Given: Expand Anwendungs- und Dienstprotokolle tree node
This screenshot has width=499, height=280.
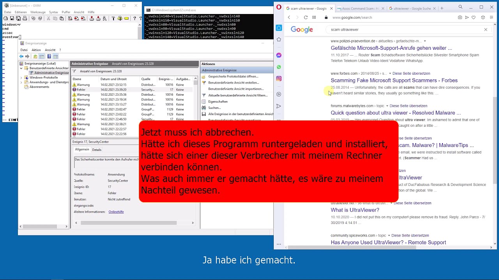Looking at the screenshot, I should (21, 82).
